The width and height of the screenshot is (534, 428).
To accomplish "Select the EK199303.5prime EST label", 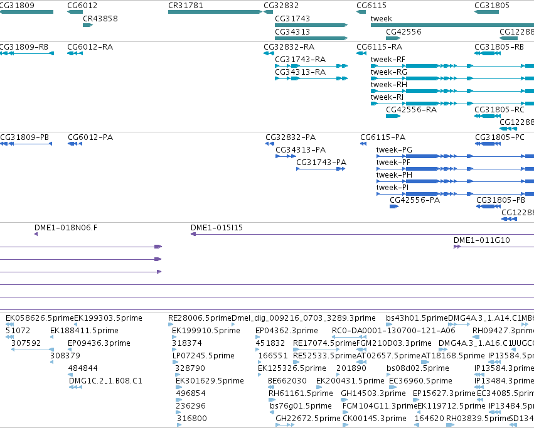I will click(108, 318).
